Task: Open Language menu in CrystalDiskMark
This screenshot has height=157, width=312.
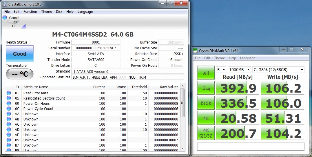Action: pos(248,58)
